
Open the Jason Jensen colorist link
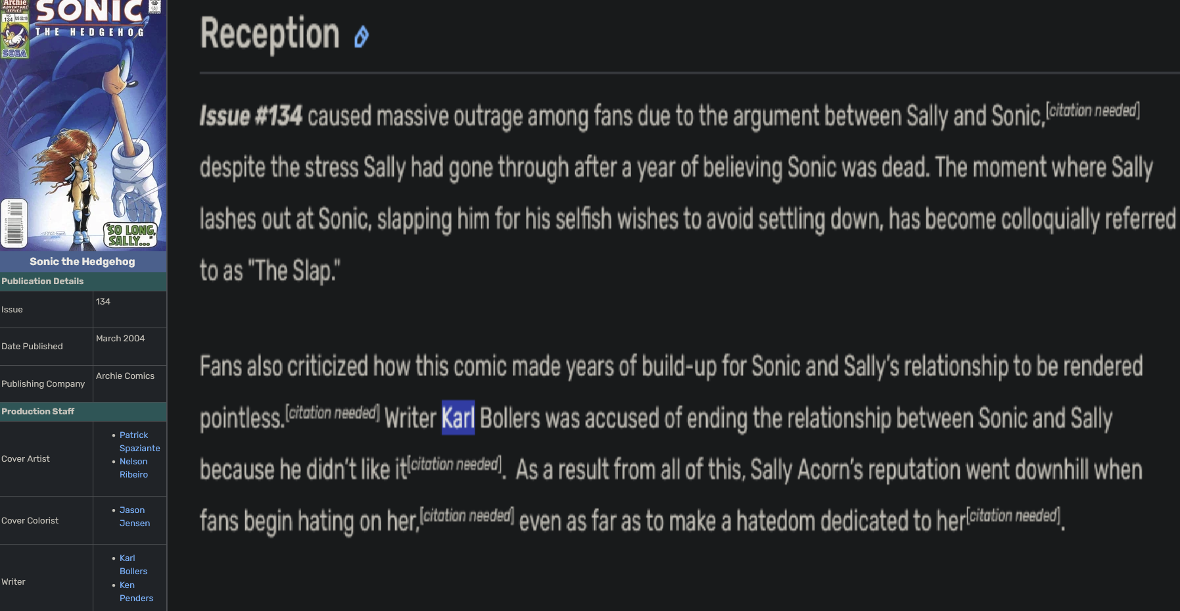[x=134, y=516]
